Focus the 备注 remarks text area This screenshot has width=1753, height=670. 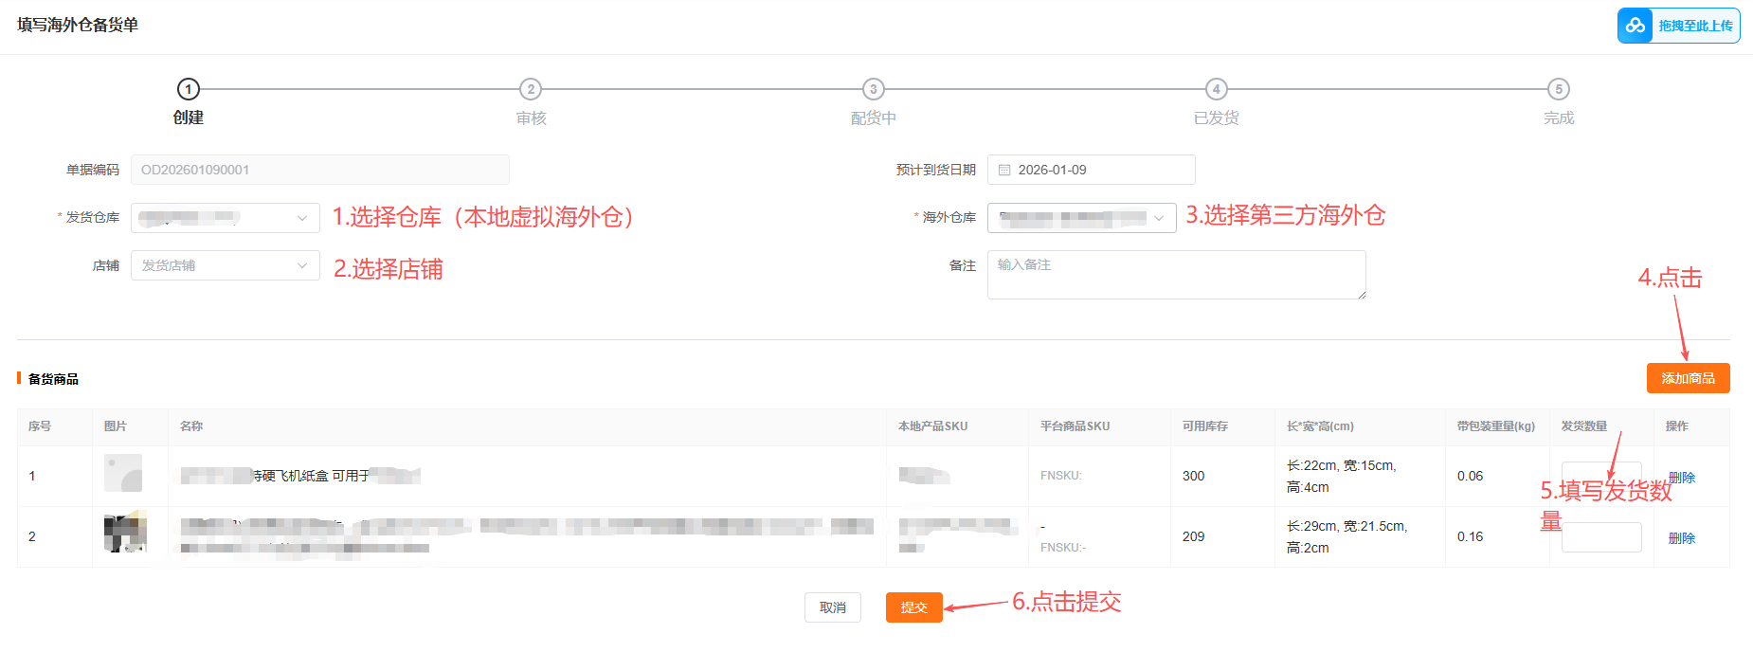[x=1176, y=275]
